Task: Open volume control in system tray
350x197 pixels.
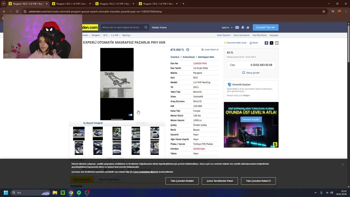Action: coord(332,193)
